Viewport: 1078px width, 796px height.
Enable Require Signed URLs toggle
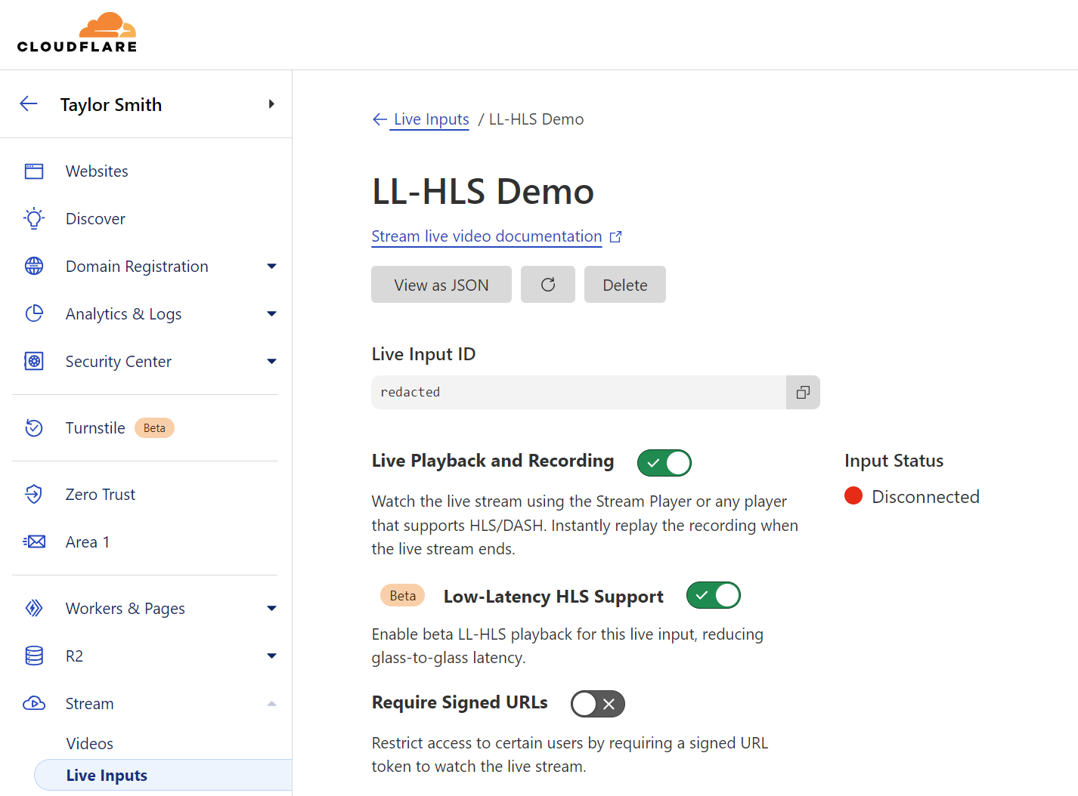pos(597,704)
